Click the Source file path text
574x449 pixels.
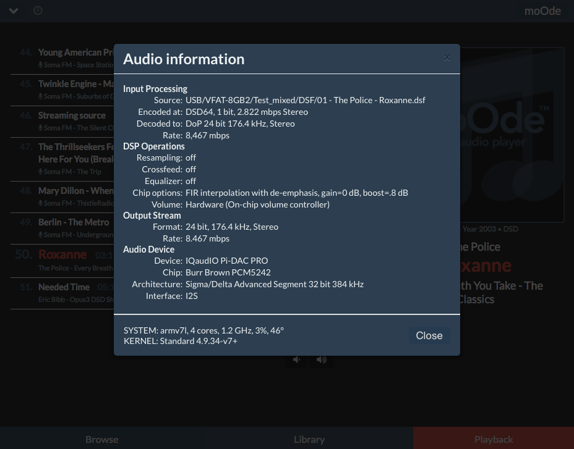pos(306,100)
